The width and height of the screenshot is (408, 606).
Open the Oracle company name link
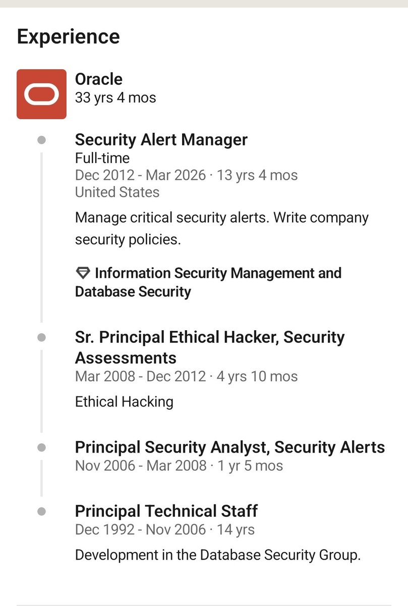[x=99, y=79]
